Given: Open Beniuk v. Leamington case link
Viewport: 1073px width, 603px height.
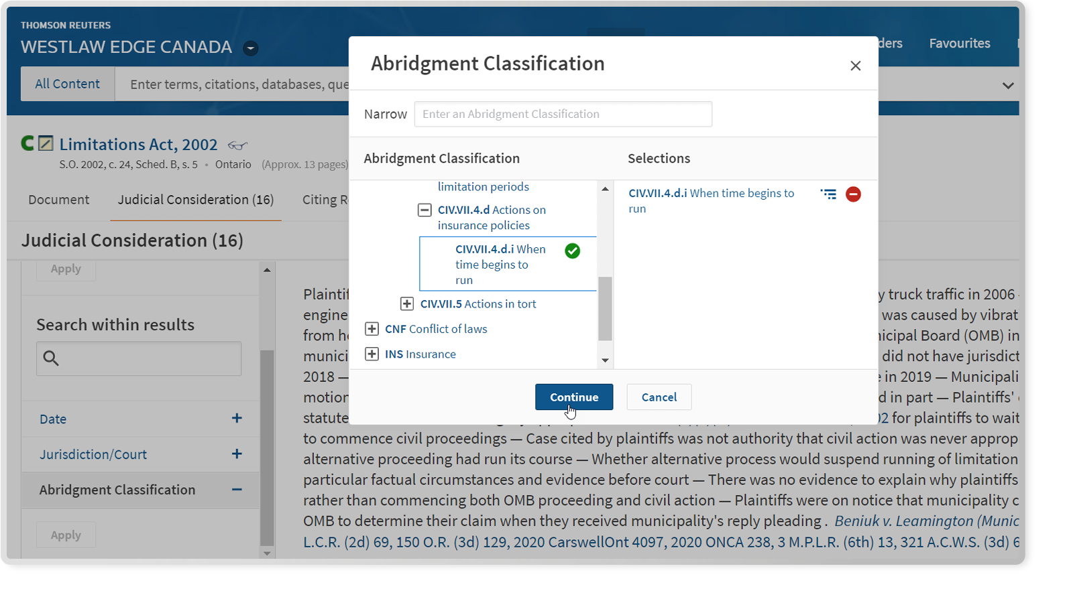Looking at the screenshot, I should (x=927, y=521).
